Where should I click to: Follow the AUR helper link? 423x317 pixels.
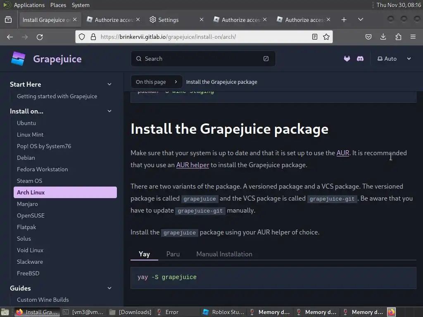click(x=192, y=165)
